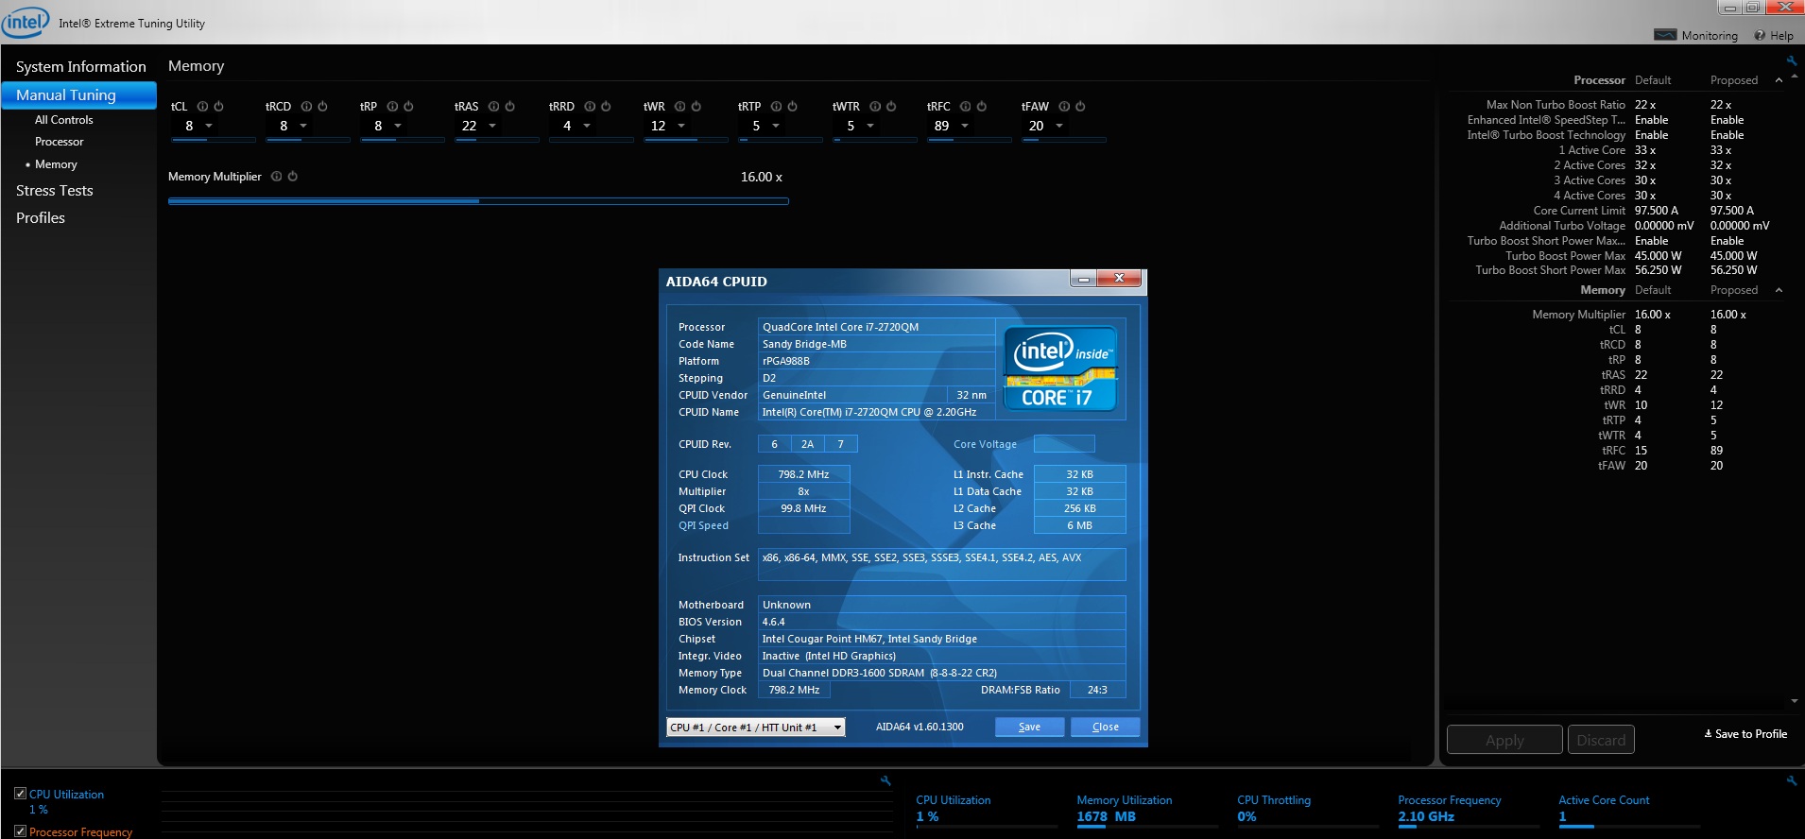The height and width of the screenshot is (839, 1805).
Task: Click the wrench icon above the proposed settings panel
Action: [1791, 60]
